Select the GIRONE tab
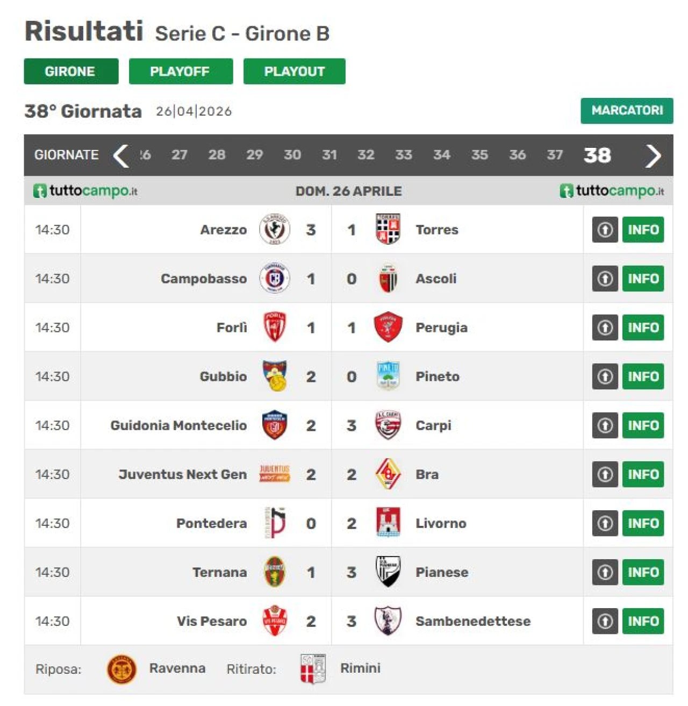 [x=71, y=72]
